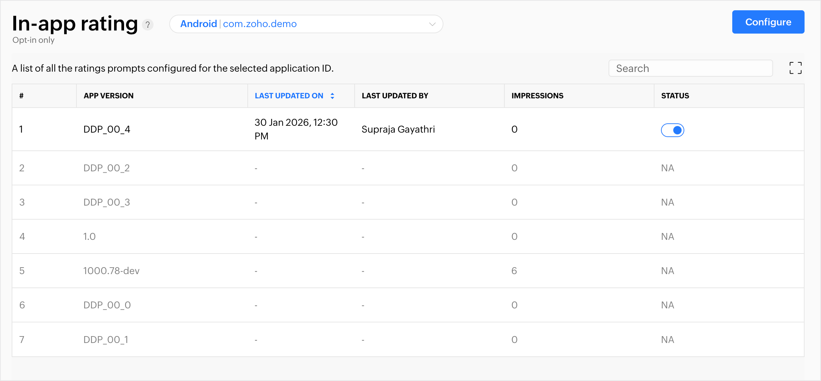Select the 1000.78-dev version row
821x381 pixels.
coord(111,271)
